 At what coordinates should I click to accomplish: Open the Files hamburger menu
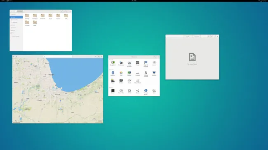click(67, 11)
